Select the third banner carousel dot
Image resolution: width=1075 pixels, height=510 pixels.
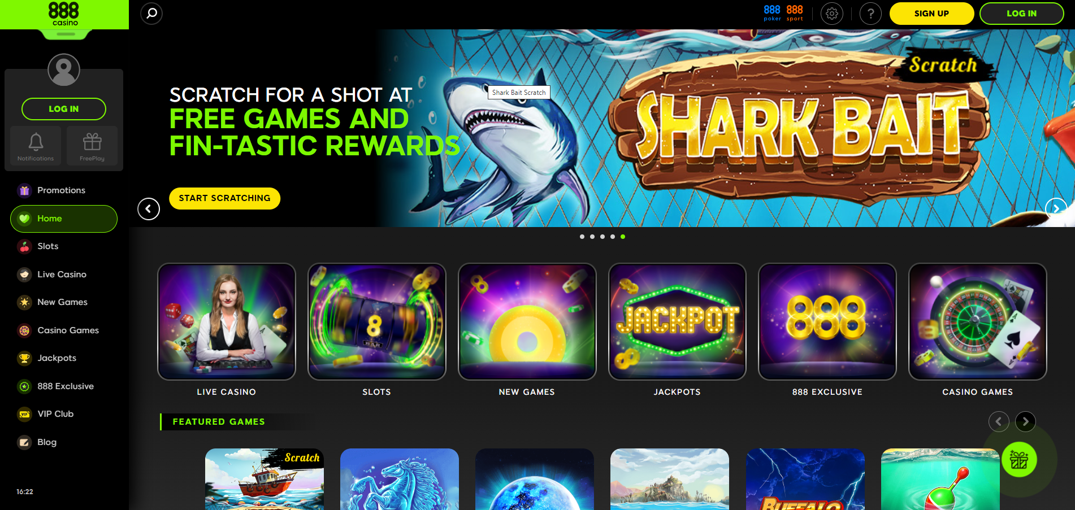pos(602,237)
